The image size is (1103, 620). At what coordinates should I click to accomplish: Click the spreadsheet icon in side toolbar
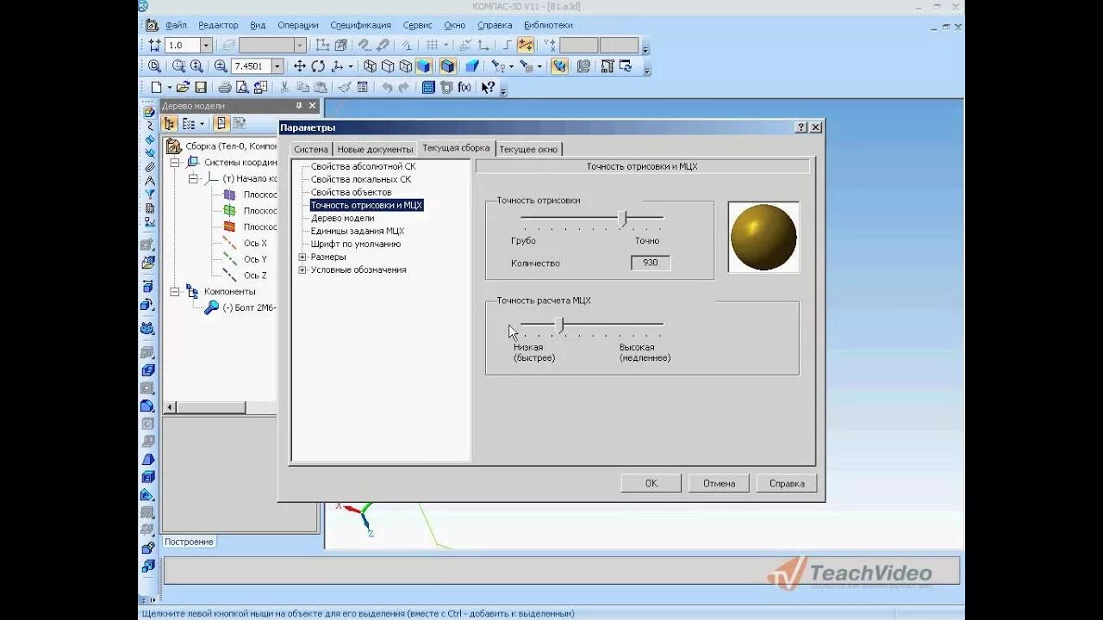click(x=150, y=208)
